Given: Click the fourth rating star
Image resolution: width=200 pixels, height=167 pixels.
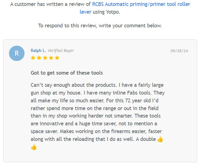Looking at the screenshot, I should (51, 58).
